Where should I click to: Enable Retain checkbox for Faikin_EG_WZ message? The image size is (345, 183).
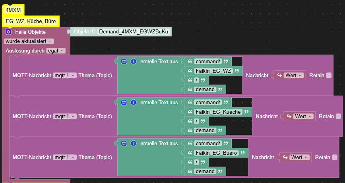[x=329, y=76]
